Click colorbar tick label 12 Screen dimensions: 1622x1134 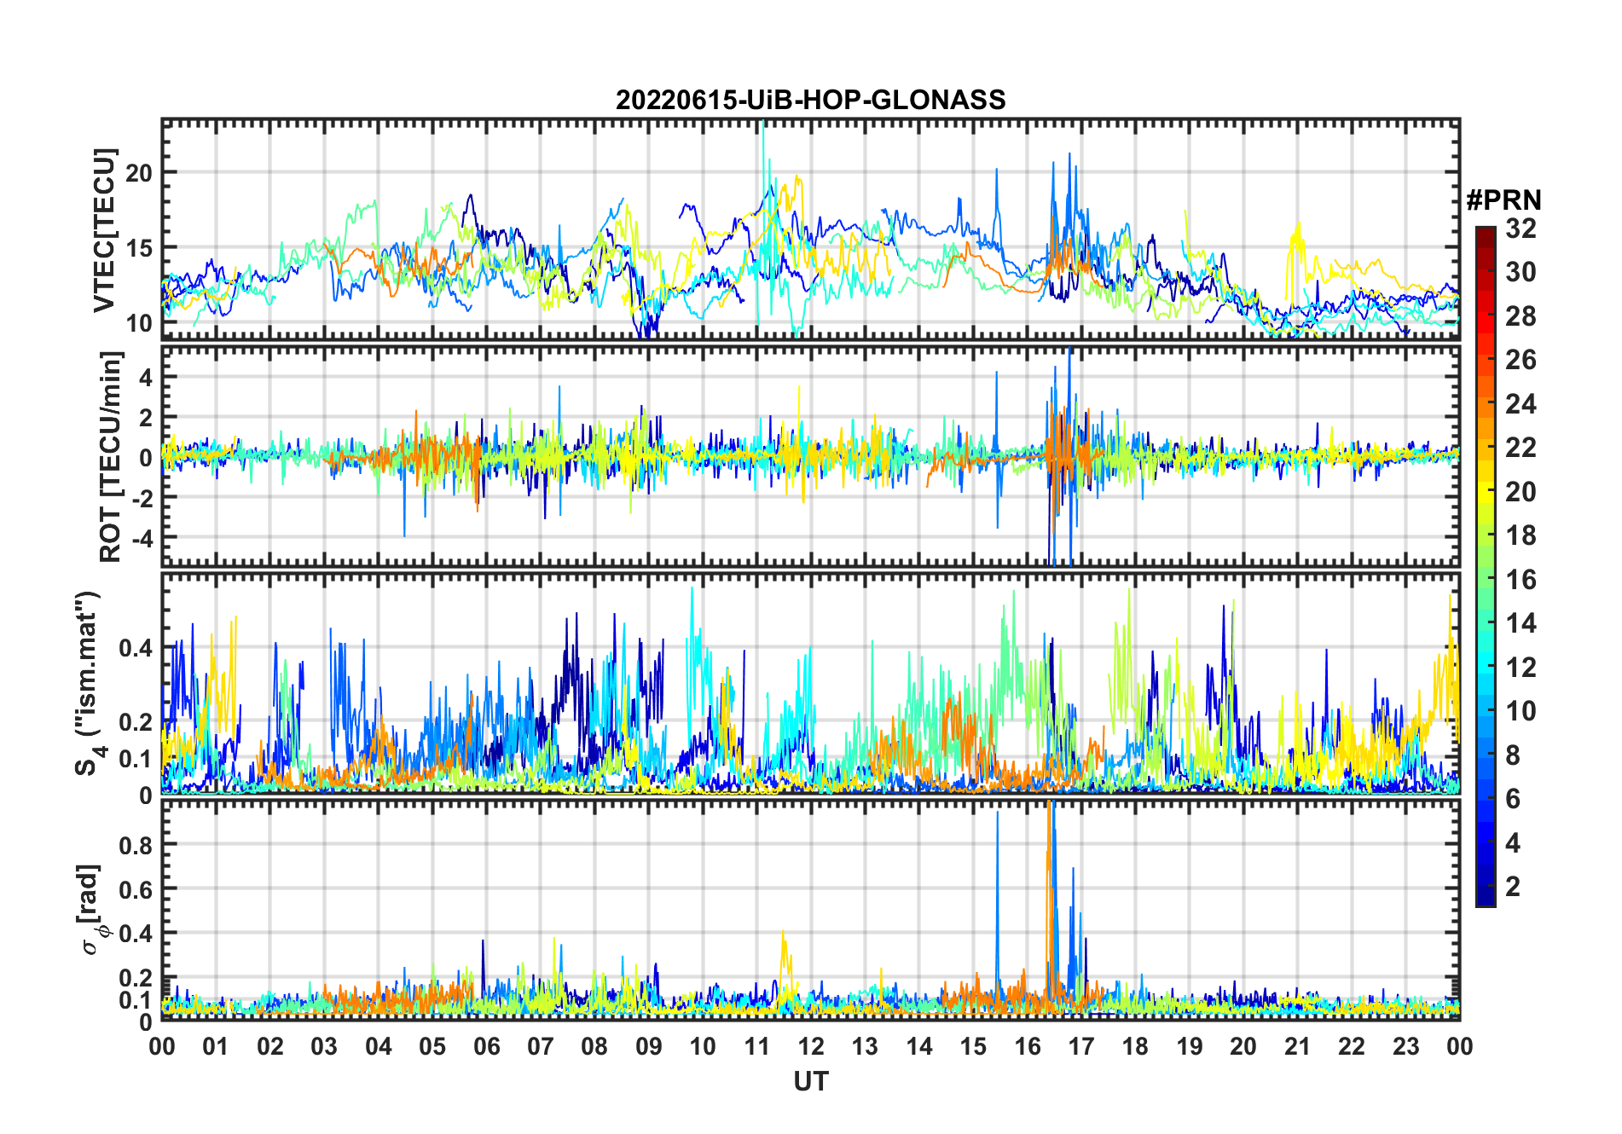[1521, 668]
